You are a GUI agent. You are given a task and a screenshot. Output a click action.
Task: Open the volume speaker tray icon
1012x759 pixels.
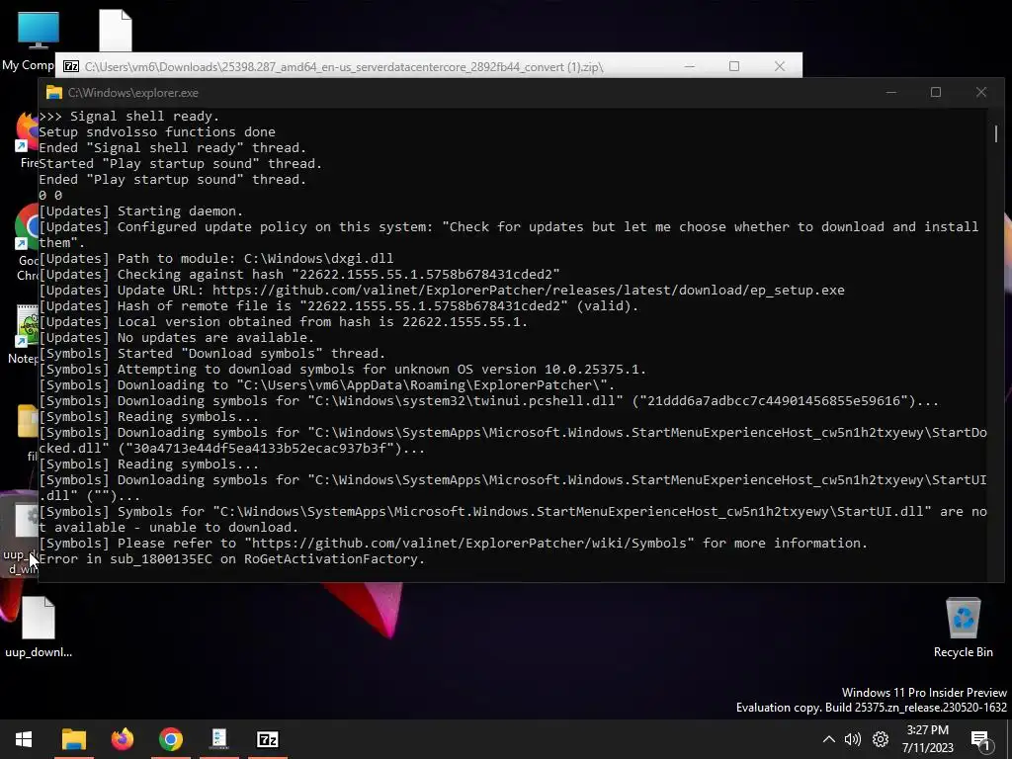click(853, 739)
